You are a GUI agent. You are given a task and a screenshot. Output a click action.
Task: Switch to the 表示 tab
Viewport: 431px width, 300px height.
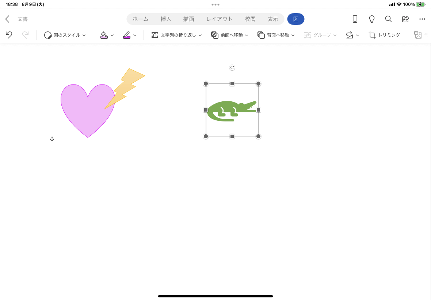pyautogui.click(x=273, y=19)
